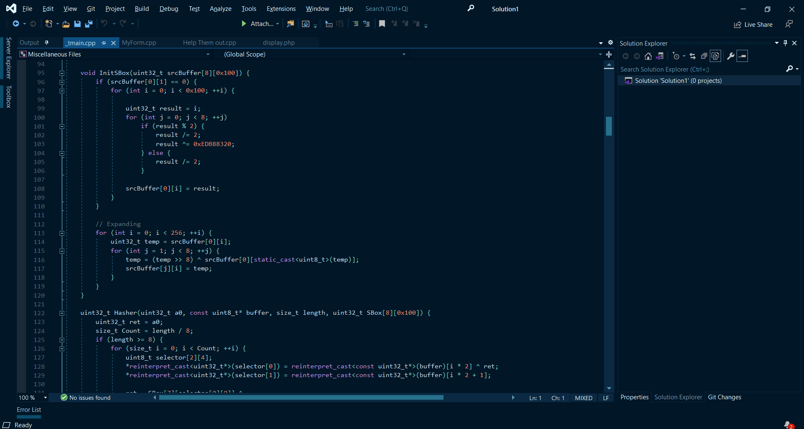Click the Save All icon
Viewport: 804px width, 429px height.
coord(88,24)
